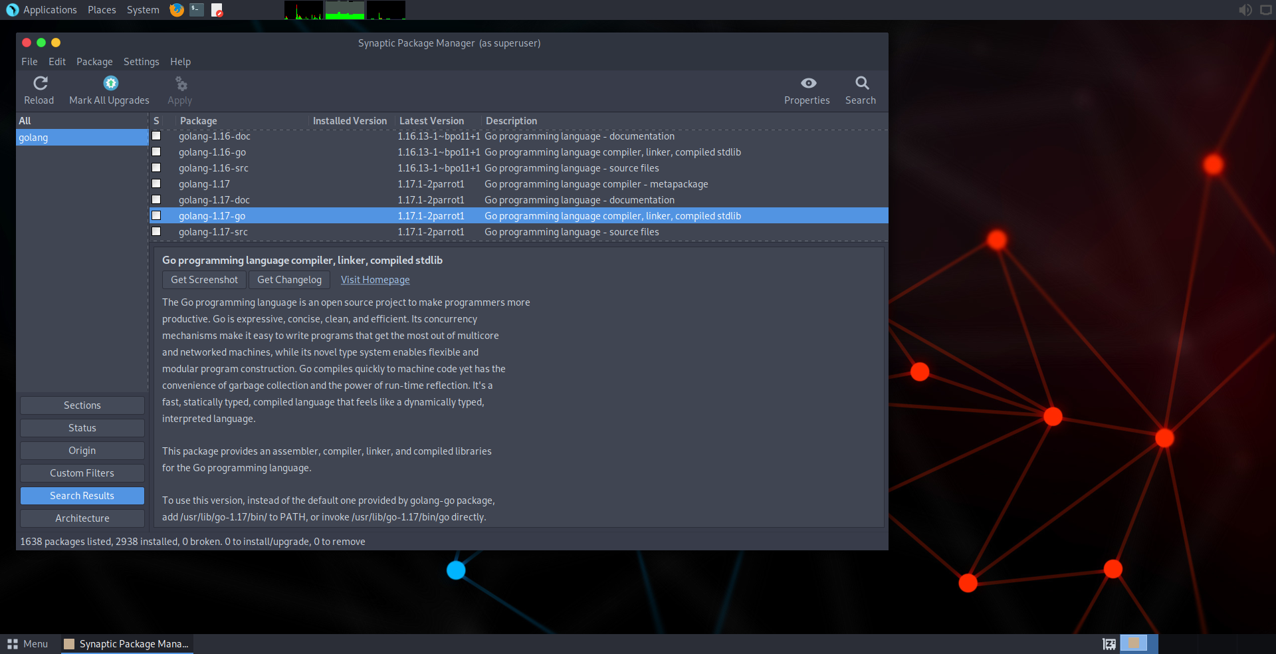Open the Settings menu
The image size is (1276, 654).
(x=141, y=62)
